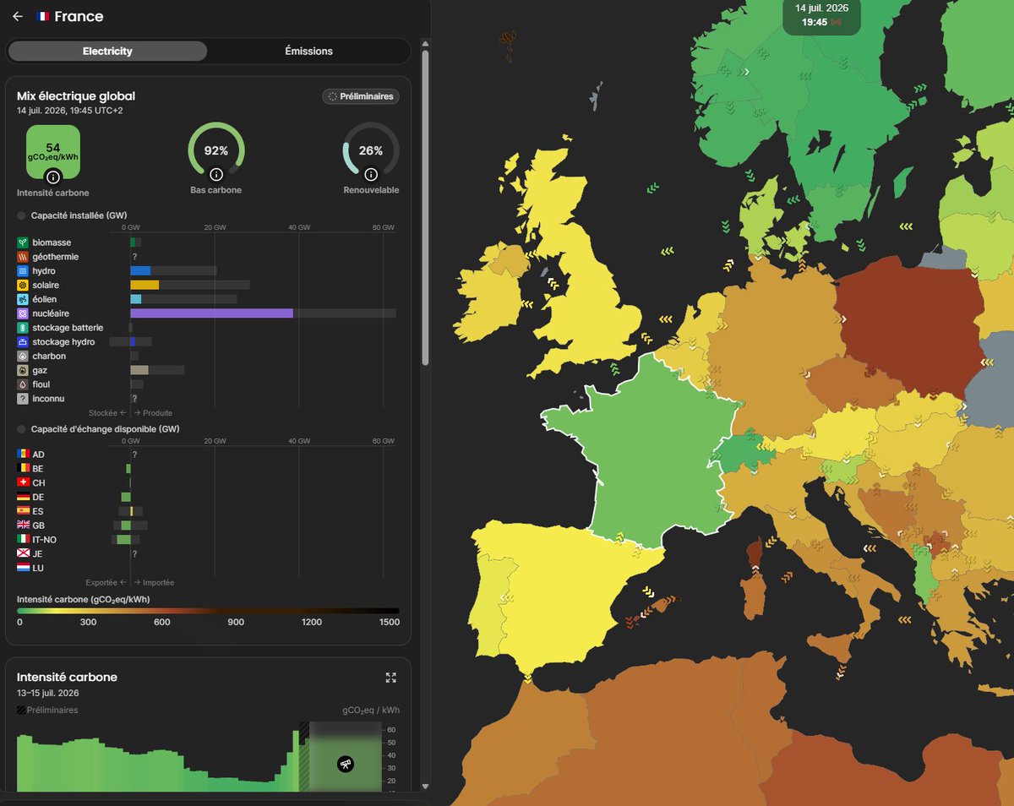Viewport: 1014px width, 806px height.
Task: Open info under the 26% Renouvelable gauge
Action: [x=371, y=174]
